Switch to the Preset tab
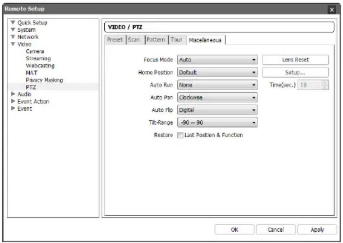343x243 pixels. click(x=115, y=40)
